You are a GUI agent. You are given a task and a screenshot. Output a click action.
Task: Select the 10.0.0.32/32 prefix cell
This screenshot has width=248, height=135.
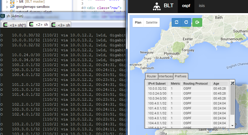click(157, 88)
